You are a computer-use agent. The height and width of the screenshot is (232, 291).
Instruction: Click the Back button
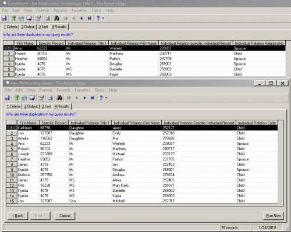click(17, 216)
